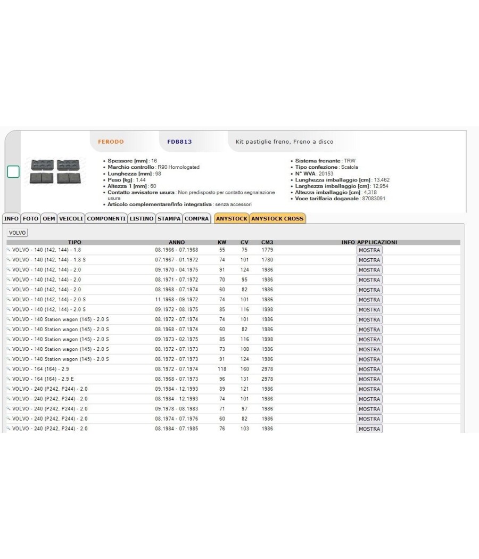479x559 pixels.
Task: Click magnifier icon for Volvo 164 2.9 row
Action: point(9,368)
